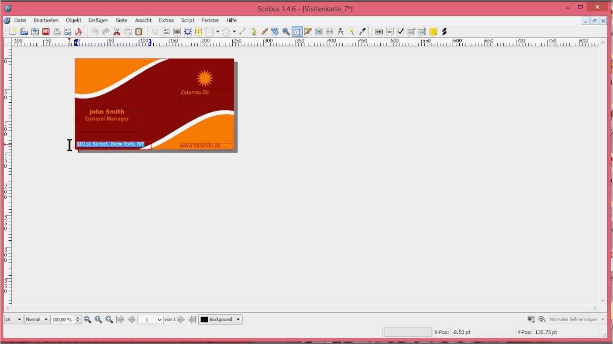
Task: Choose the Select Item arrow tool
Action: click(x=155, y=32)
